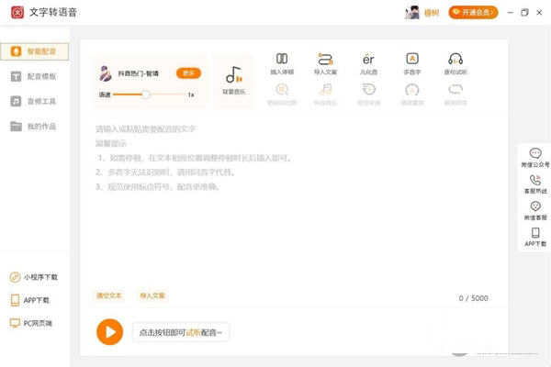Click the orange play preview button
Viewport: 551px width, 367px height.
pos(109,332)
